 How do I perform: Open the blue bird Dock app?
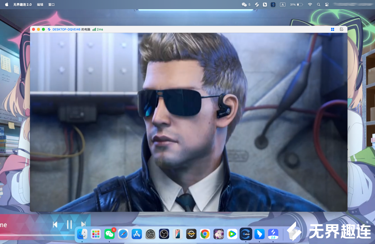(259, 234)
